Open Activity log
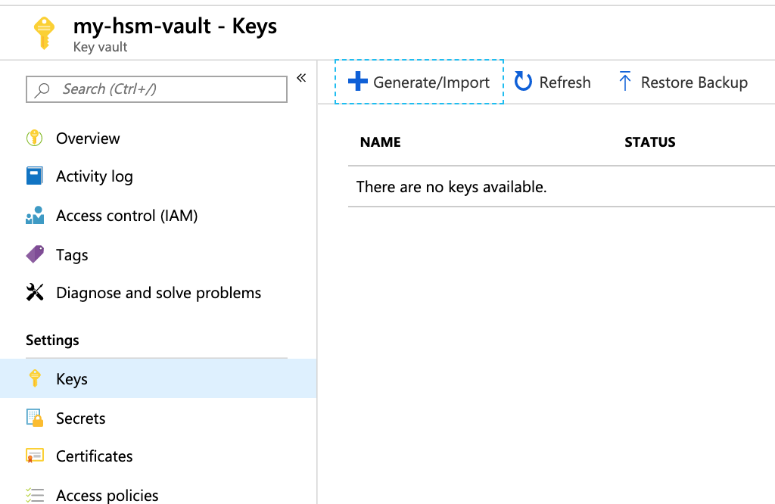775x504 pixels. point(95,176)
